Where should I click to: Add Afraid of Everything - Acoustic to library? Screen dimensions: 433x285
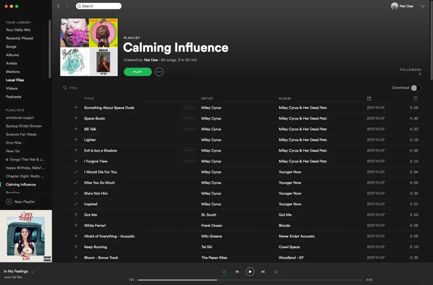[x=76, y=236]
